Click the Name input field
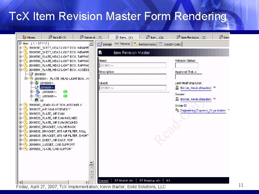Image resolution: width=259 pixels, height=194 pixels. (x=132, y=65)
